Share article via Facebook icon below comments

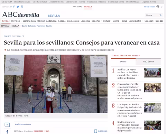click(x=7, y=132)
